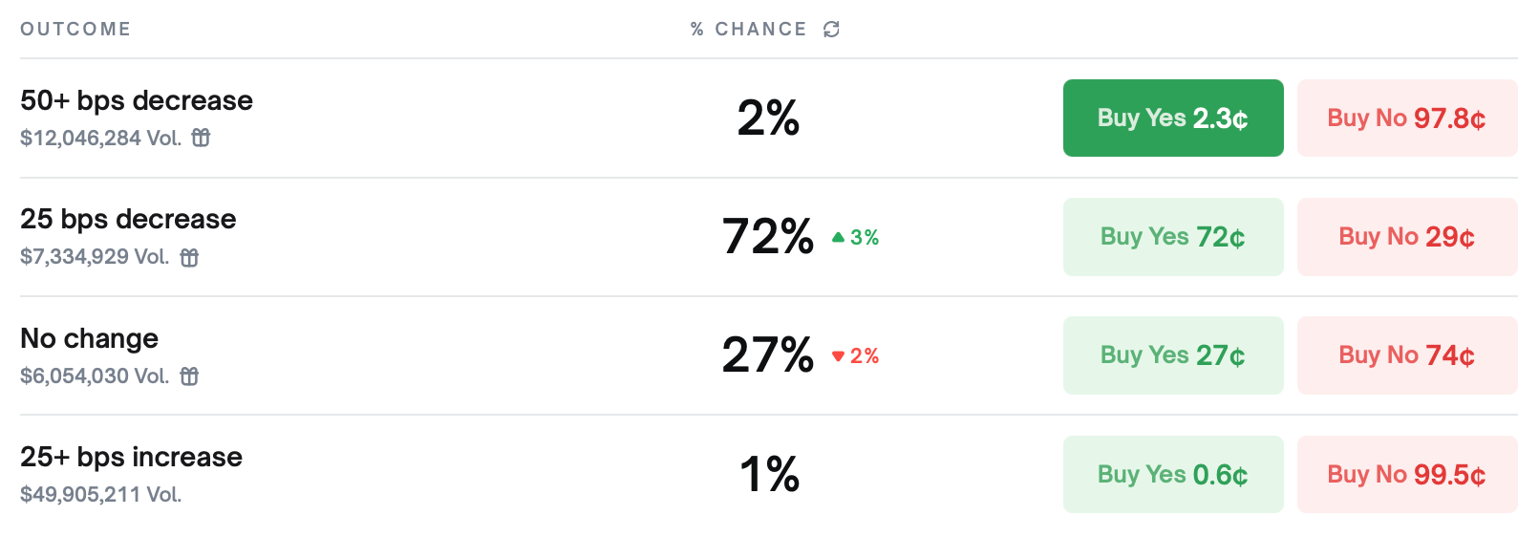The width and height of the screenshot is (1539, 537).
Task: Buy Yes at 72¢ for 25 bps decrease
Action: point(1172,237)
